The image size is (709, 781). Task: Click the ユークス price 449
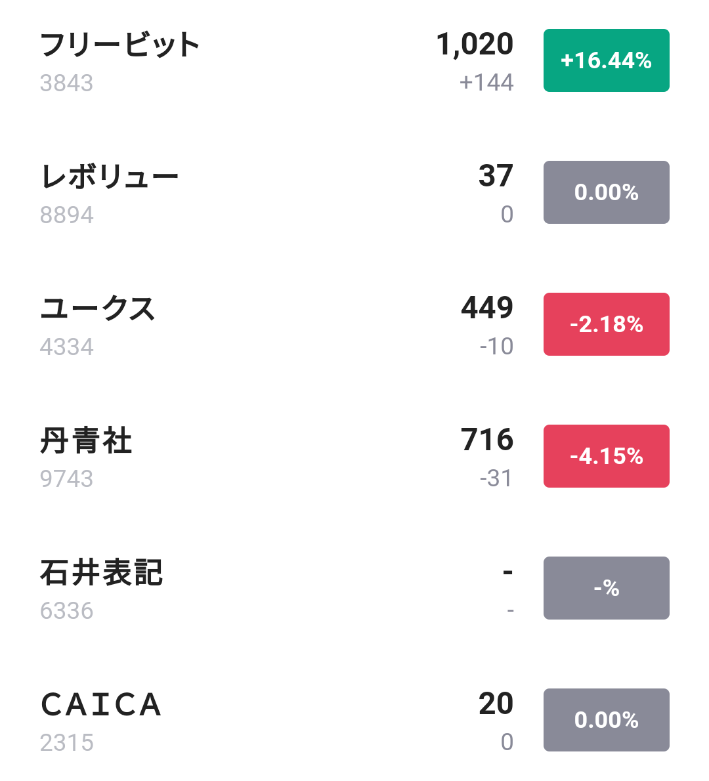(486, 307)
